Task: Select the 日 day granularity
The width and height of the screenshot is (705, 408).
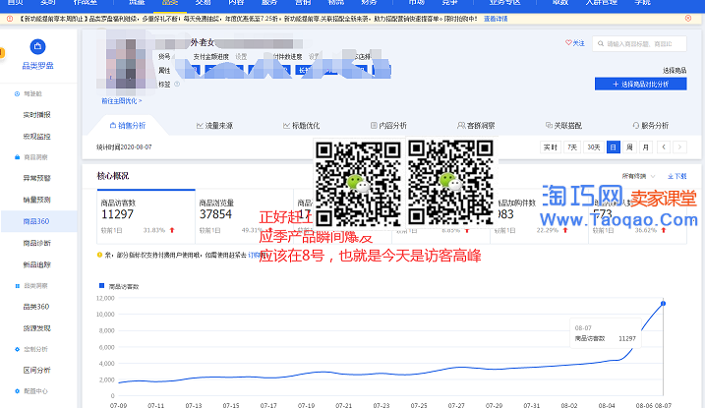Action: (614, 146)
